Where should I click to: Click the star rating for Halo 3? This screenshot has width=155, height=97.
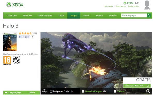coord(25,33)
